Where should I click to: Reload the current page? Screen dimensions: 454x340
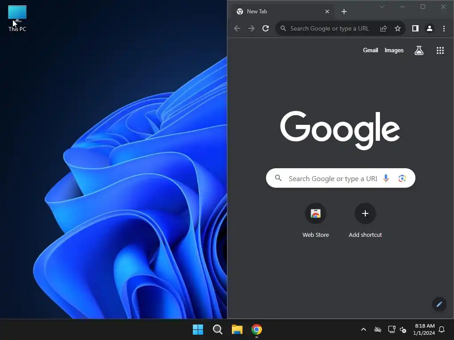click(266, 28)
